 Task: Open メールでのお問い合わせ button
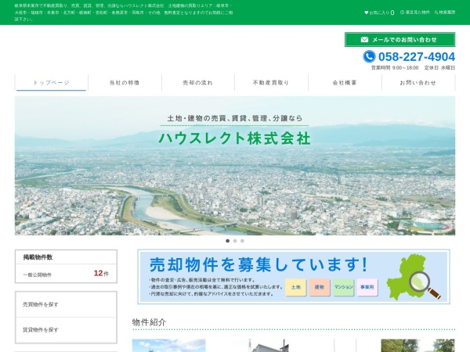399,40
